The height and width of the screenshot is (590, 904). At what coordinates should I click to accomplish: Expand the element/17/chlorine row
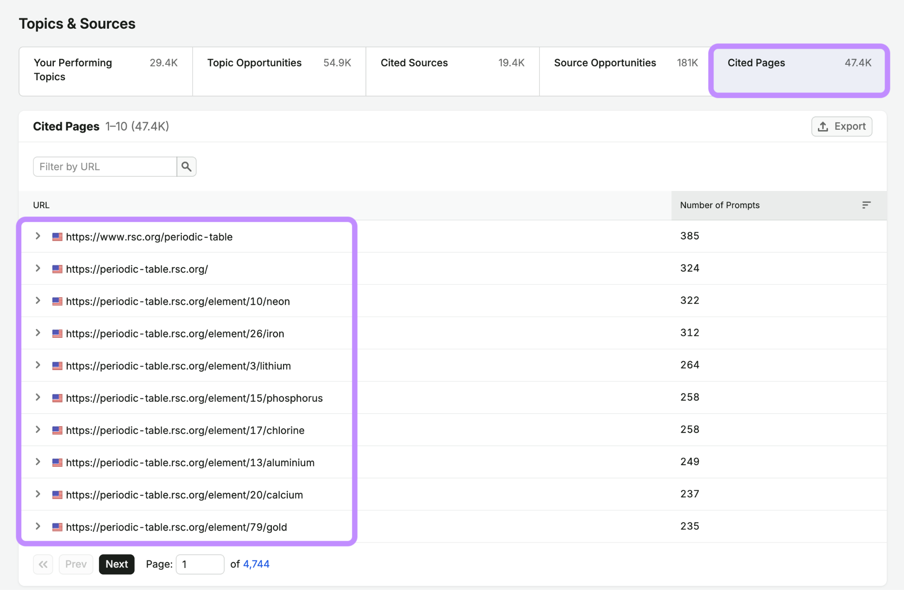(x=38, y=429)
